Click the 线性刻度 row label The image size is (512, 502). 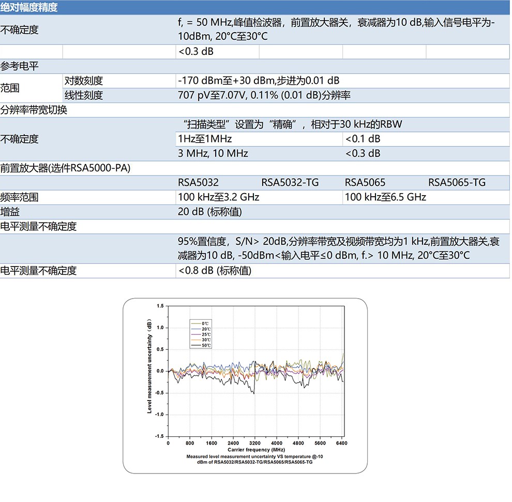click(83, 95)
